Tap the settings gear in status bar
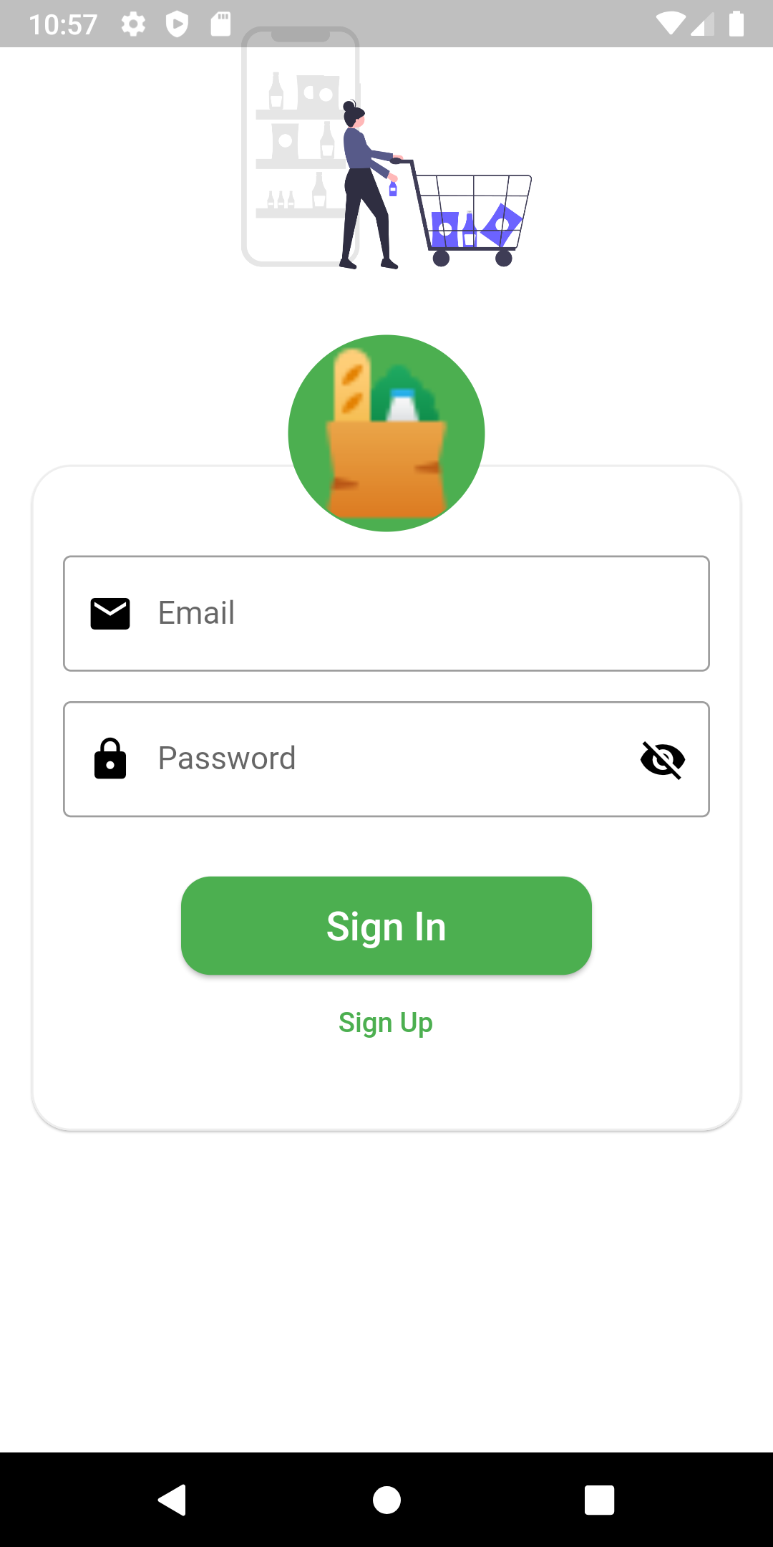This screenshot has height=1547, width=773. tap(133, 24)
